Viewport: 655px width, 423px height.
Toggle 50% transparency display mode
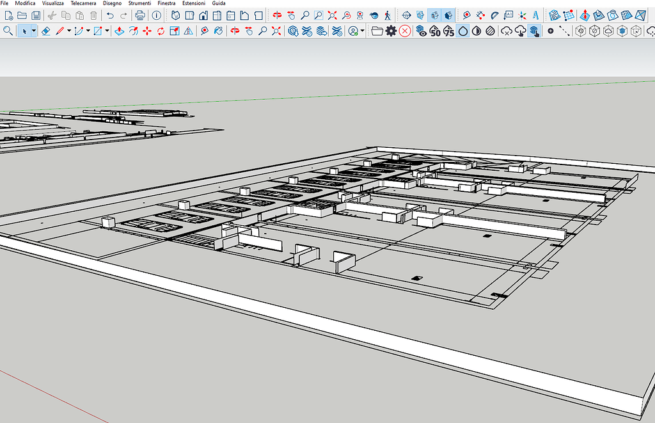point(436,30)
